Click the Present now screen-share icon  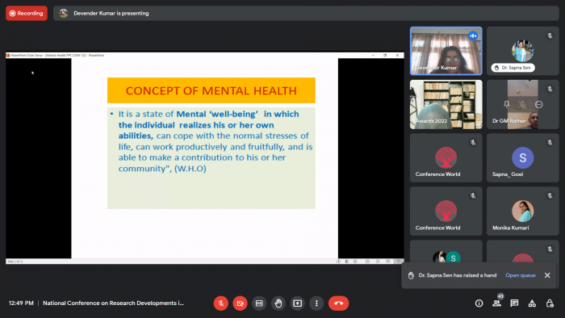click(x=297, y=303)
